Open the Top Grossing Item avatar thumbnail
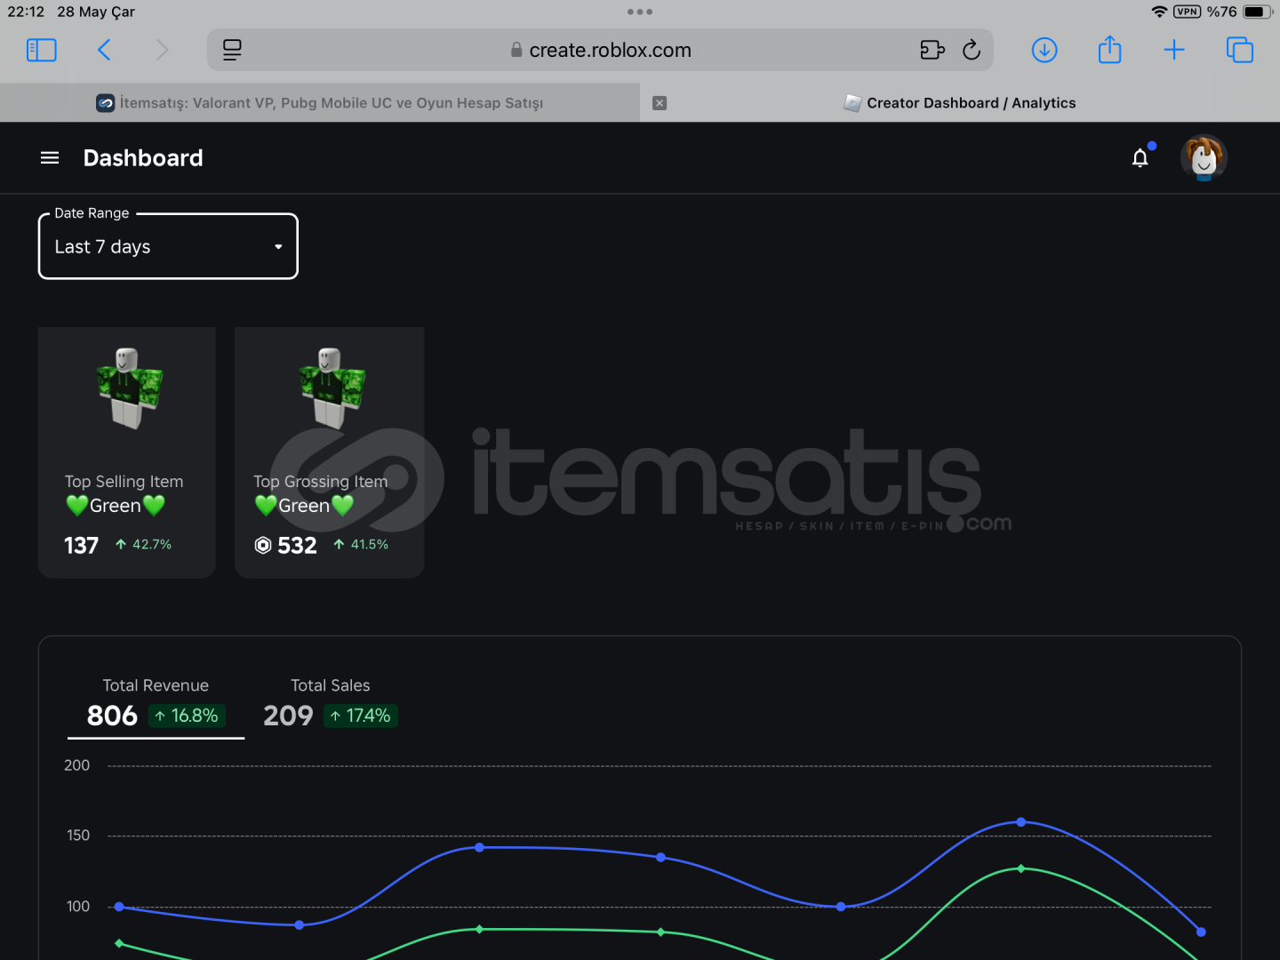This screenshot has width=1280, height=960. coord(332,388)
